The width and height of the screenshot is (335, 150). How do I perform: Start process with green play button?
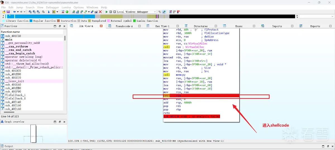pos(107,12)
